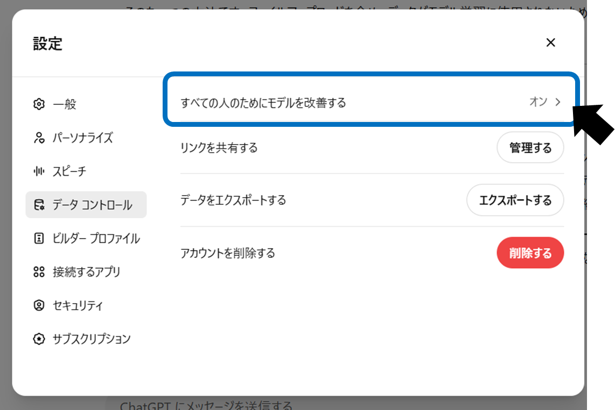615x410 pixels.
Task: Click the gear icon beside 一般
Action: coord(39,104)
